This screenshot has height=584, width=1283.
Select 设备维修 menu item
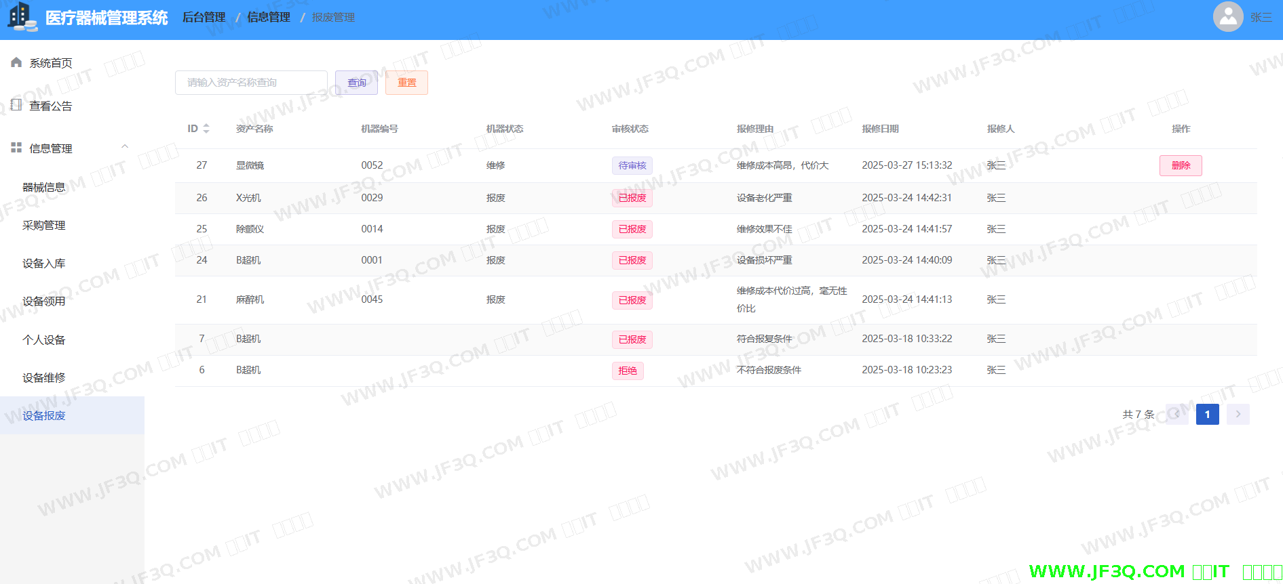pyautogui.click(x=44, y=377)
